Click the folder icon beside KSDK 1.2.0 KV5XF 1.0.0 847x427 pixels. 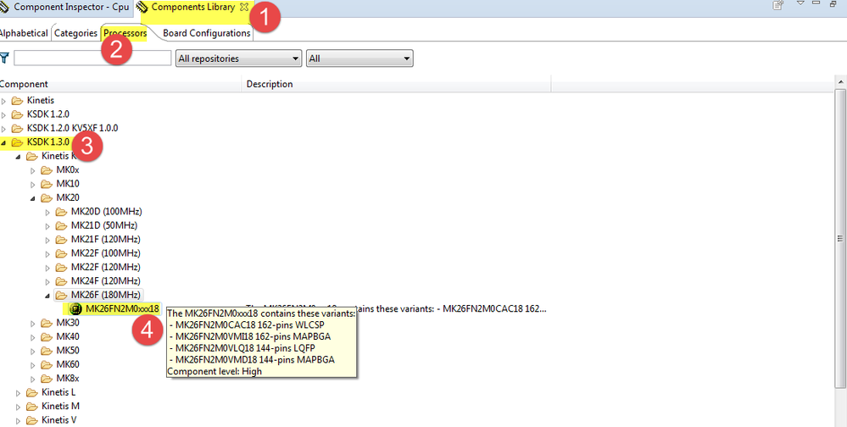coord(18,129)
